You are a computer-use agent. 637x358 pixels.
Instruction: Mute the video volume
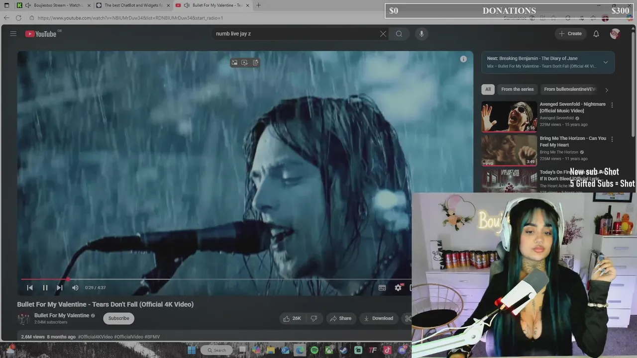pyautogui.click(x=75, y=287)
